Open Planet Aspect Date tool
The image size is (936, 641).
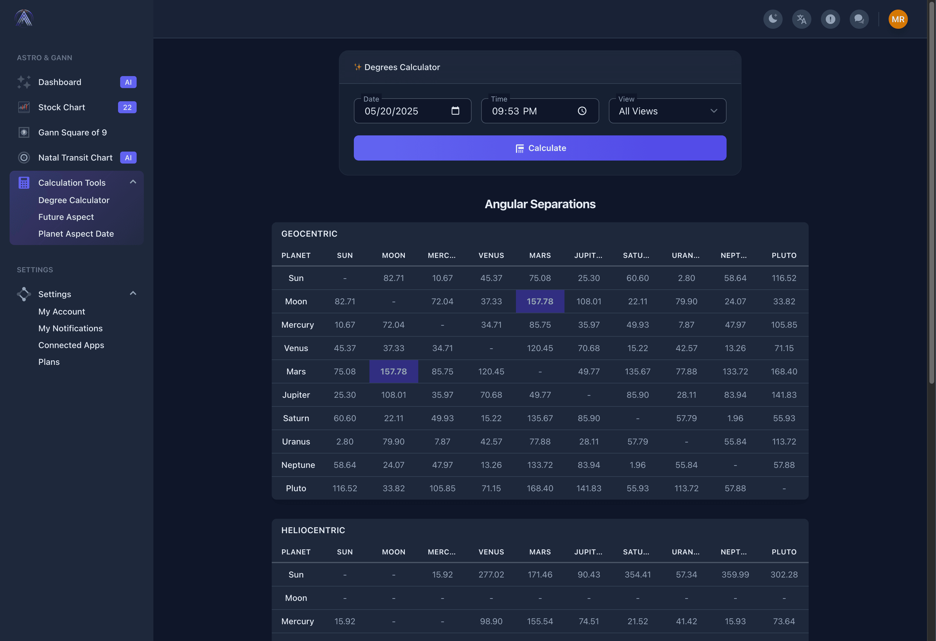[76, 234]
